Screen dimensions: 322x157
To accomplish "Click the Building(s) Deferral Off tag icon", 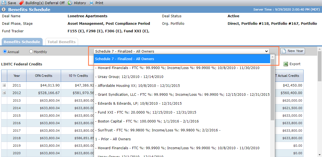I will click(21, 3).
